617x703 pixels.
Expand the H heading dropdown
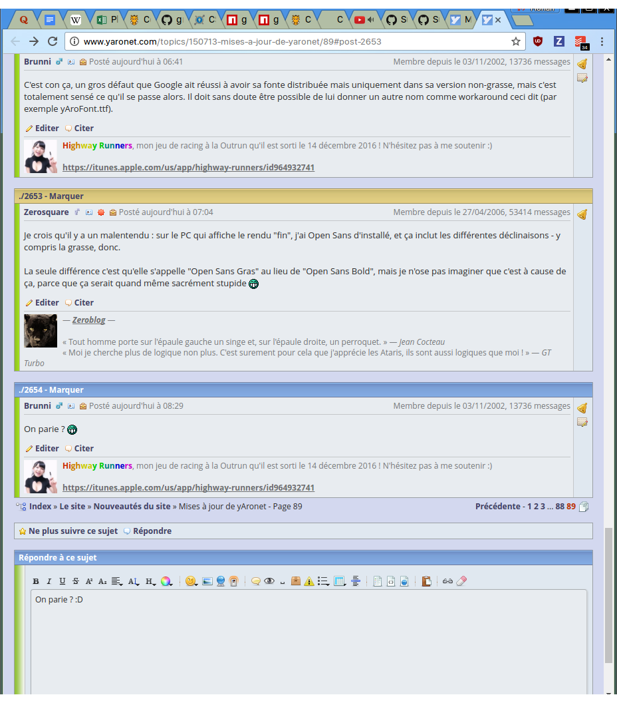click(150, 581)
